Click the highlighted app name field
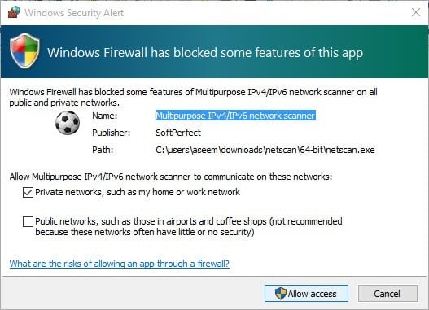Screen dimensions: 429x310 click(x=235, y=116)
